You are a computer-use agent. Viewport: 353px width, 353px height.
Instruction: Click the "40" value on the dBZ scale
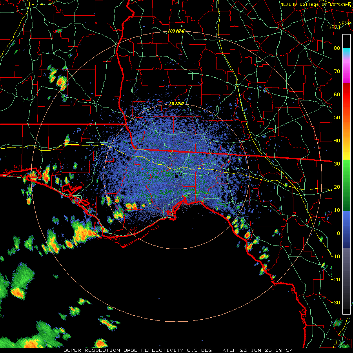(x=337, y=141)
